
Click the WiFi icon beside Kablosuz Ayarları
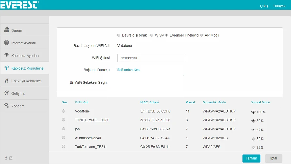pyautogui.click(x=7, y=55)
